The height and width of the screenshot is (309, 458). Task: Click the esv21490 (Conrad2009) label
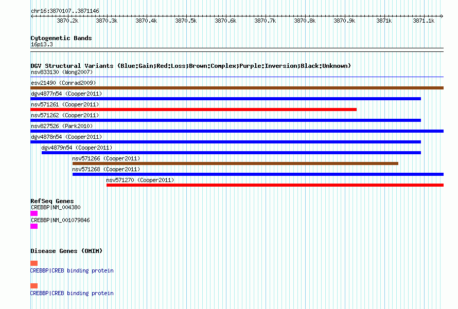point(63,83)
